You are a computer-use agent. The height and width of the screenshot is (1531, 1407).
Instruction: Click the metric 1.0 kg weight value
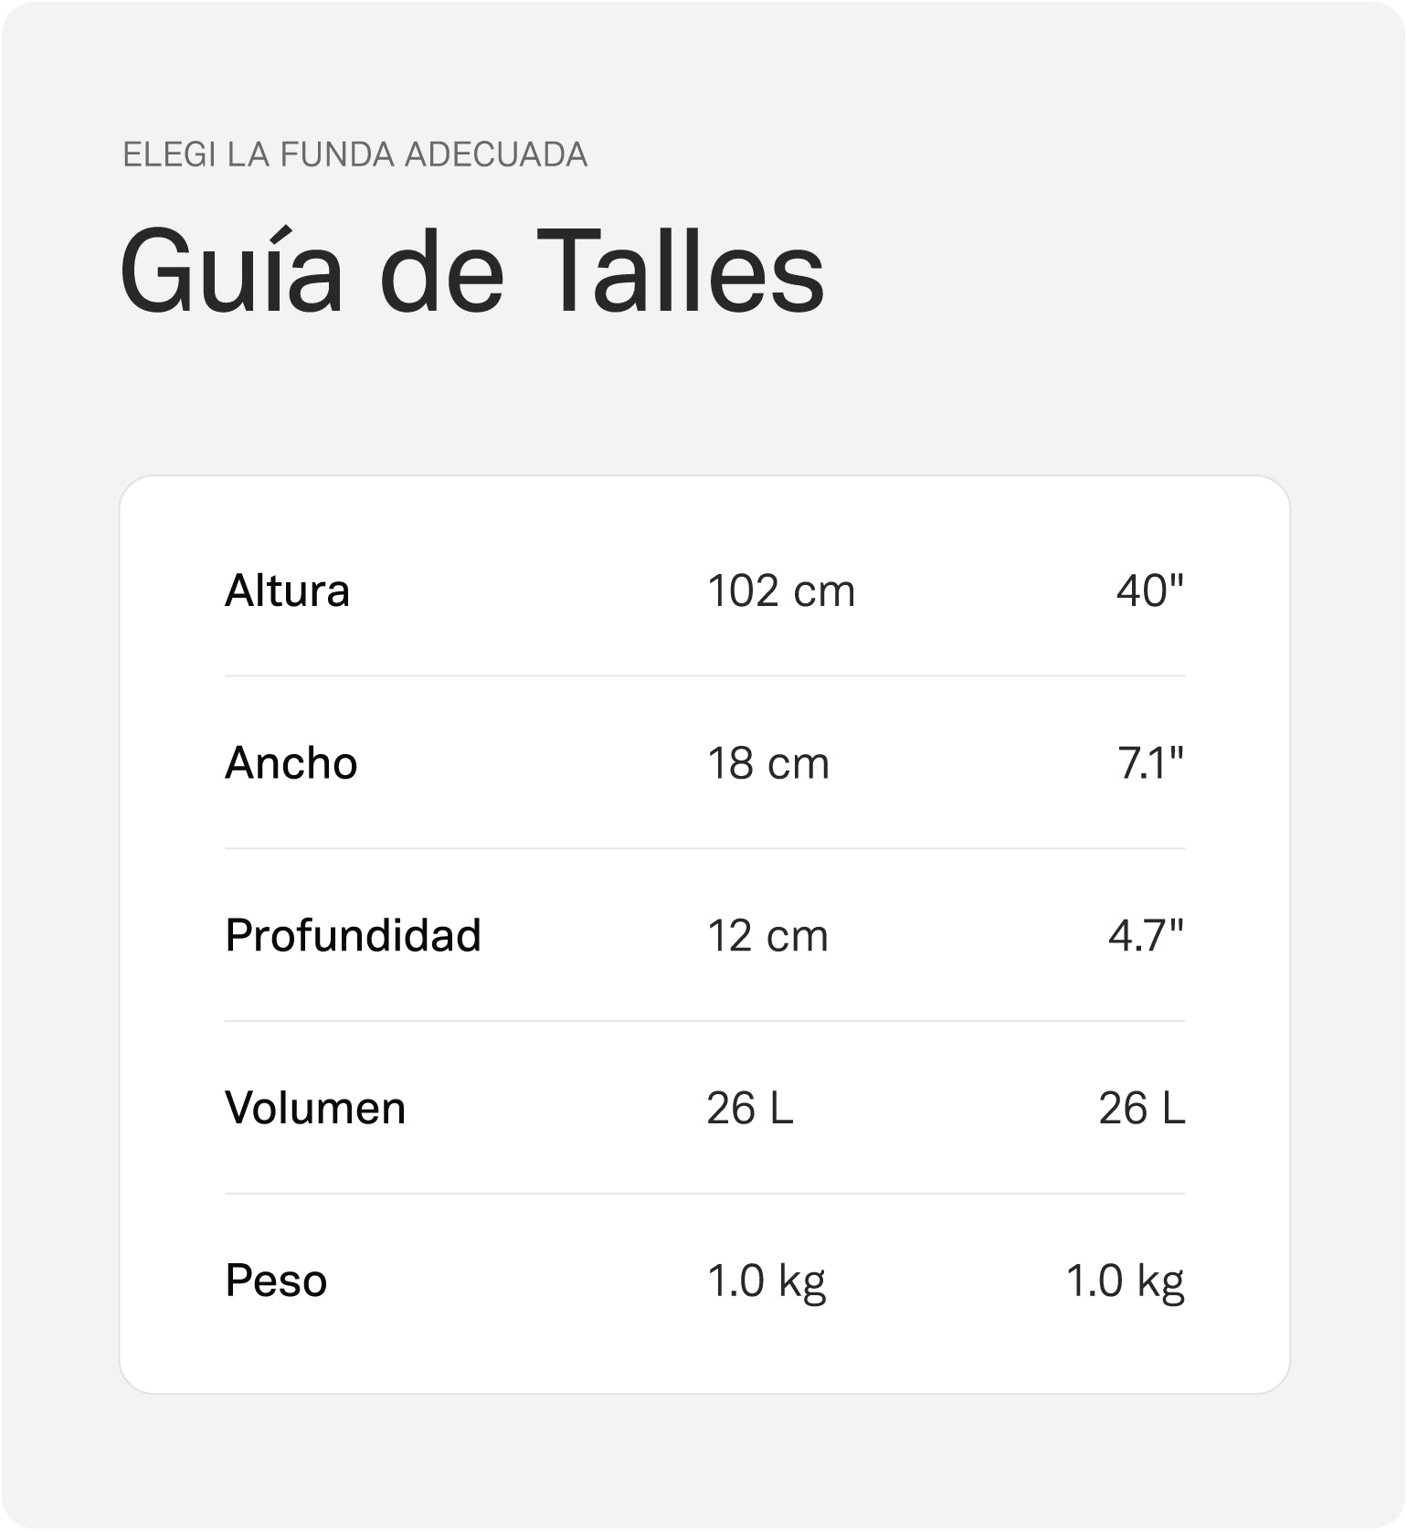coord(767,1281)
